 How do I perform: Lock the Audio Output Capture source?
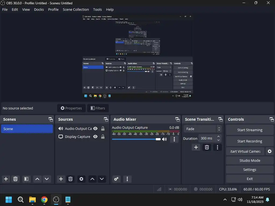pyautogui.click(x=103, y=128)
